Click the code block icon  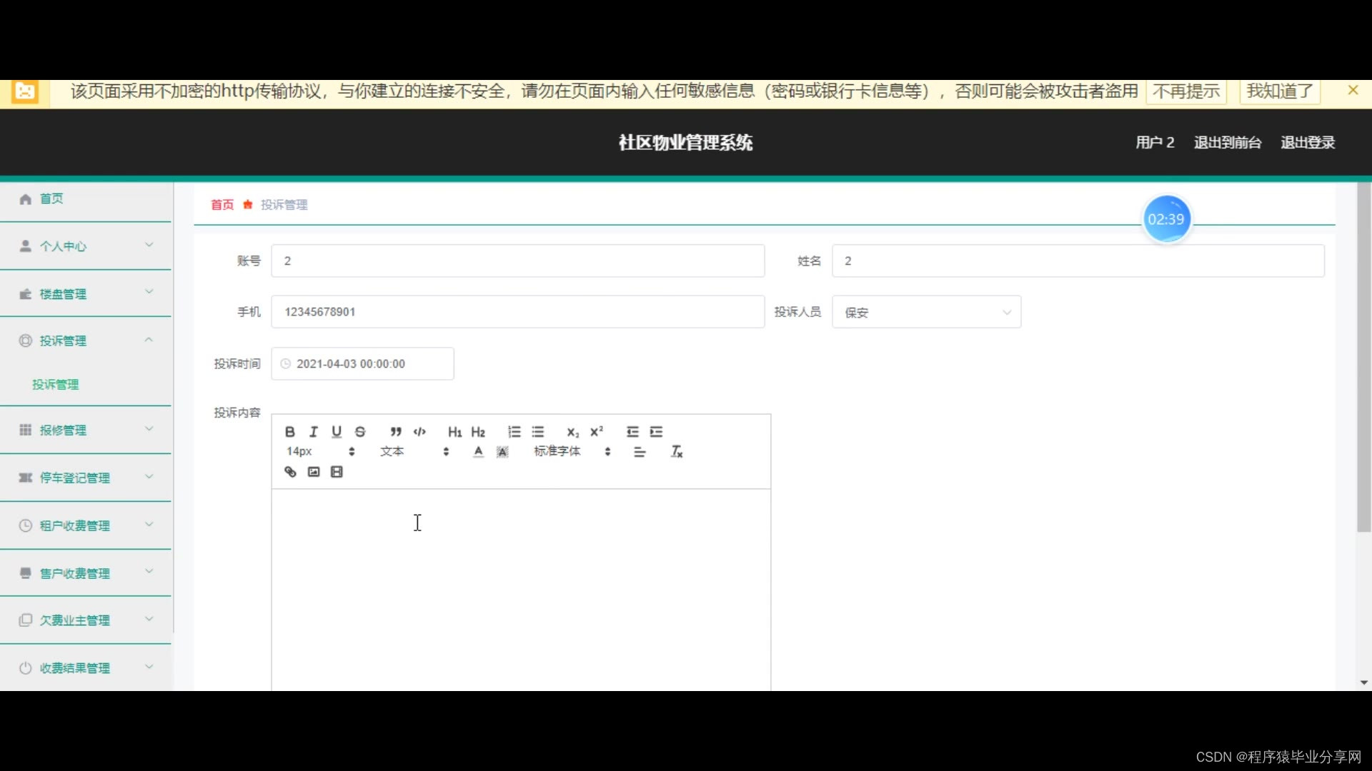coord(419,432)
